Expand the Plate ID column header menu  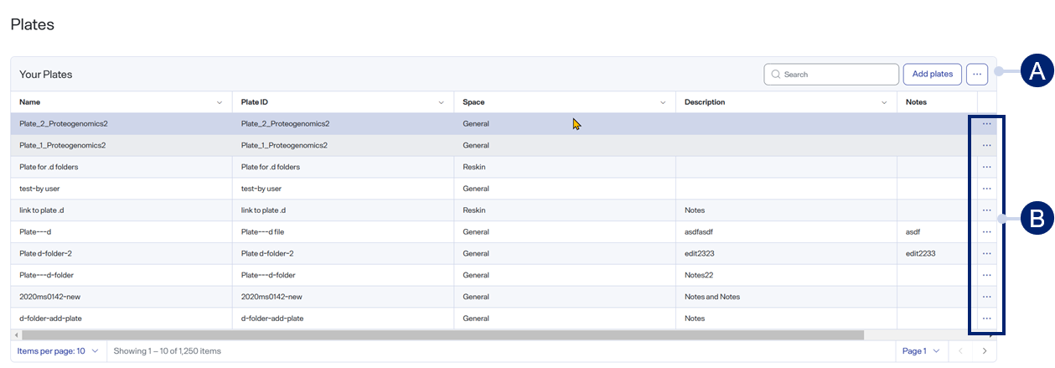[442, 102]
